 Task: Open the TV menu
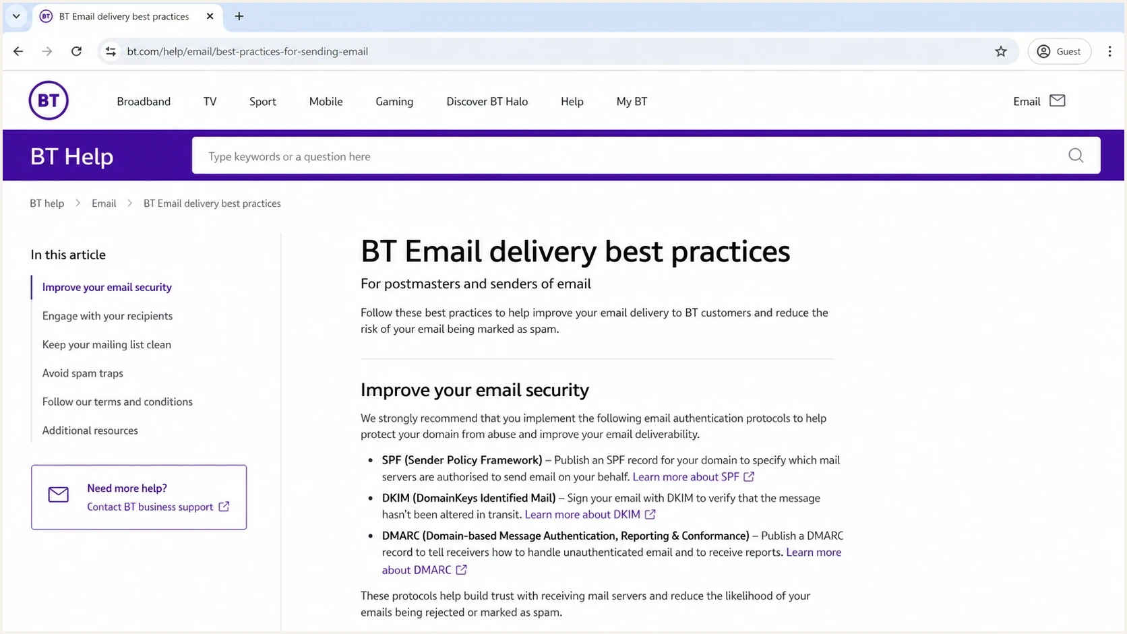pyautogui.click(x=210, y=101)
